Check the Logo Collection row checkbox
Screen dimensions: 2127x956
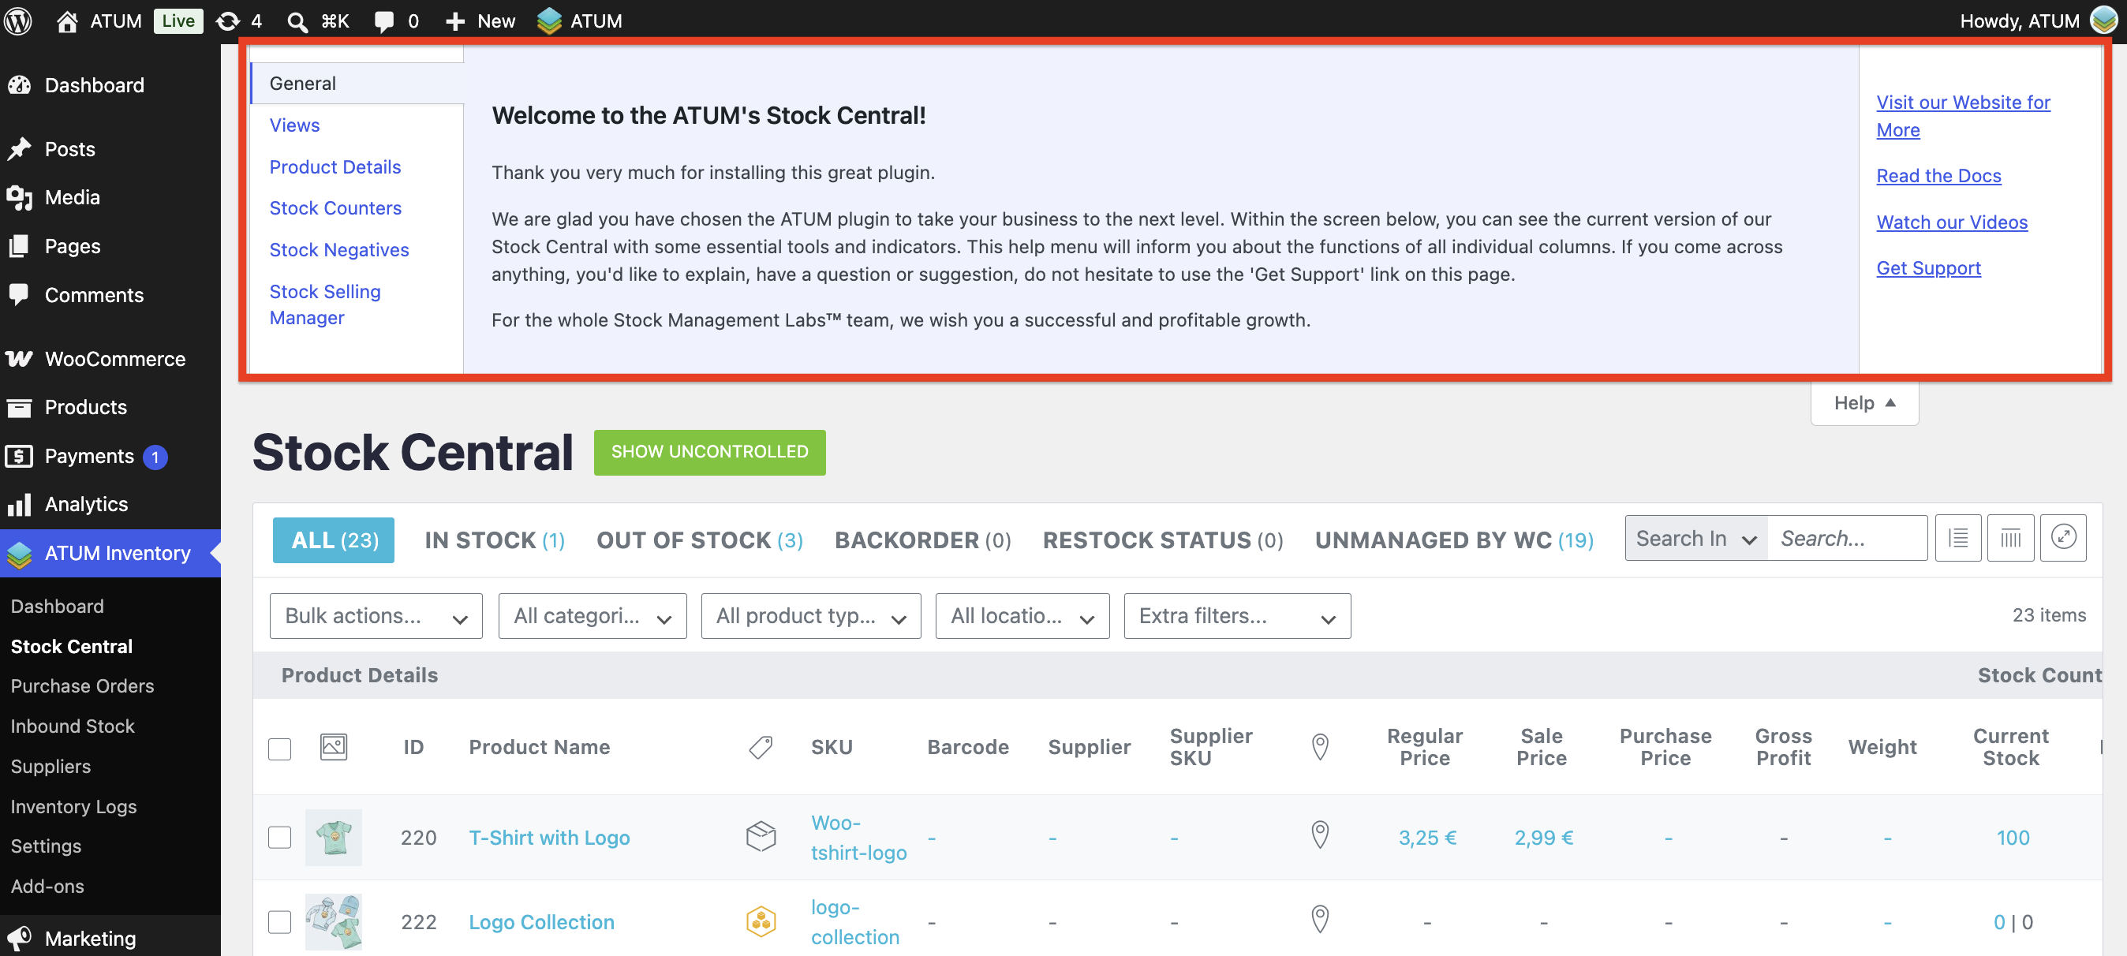click(x=280, y=921)
